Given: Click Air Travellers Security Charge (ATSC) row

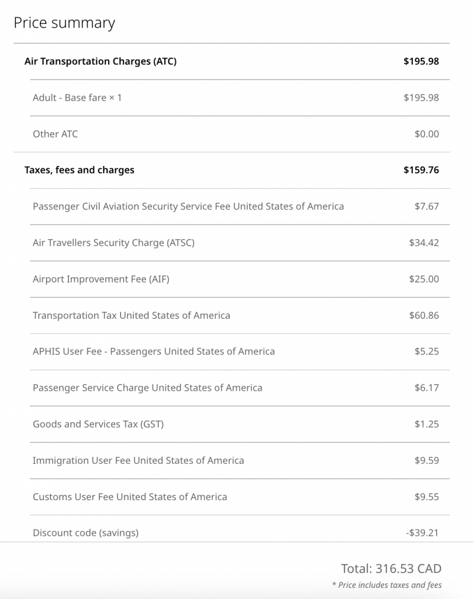Looking at the screenshot, I should 113,243.
